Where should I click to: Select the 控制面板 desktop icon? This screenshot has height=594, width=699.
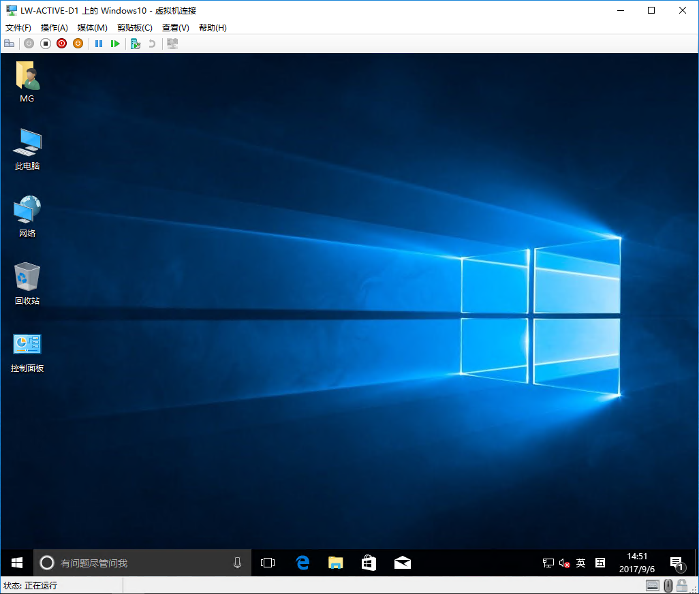pyautogui.click(x=27, y=352)
